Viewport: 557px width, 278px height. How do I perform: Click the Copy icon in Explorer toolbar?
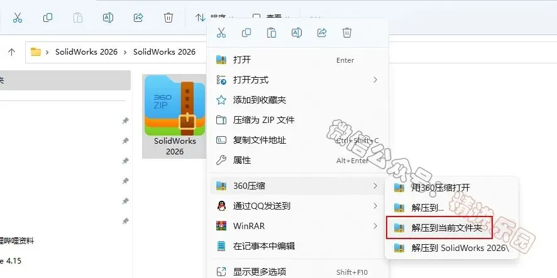click(x=48, y=18)
